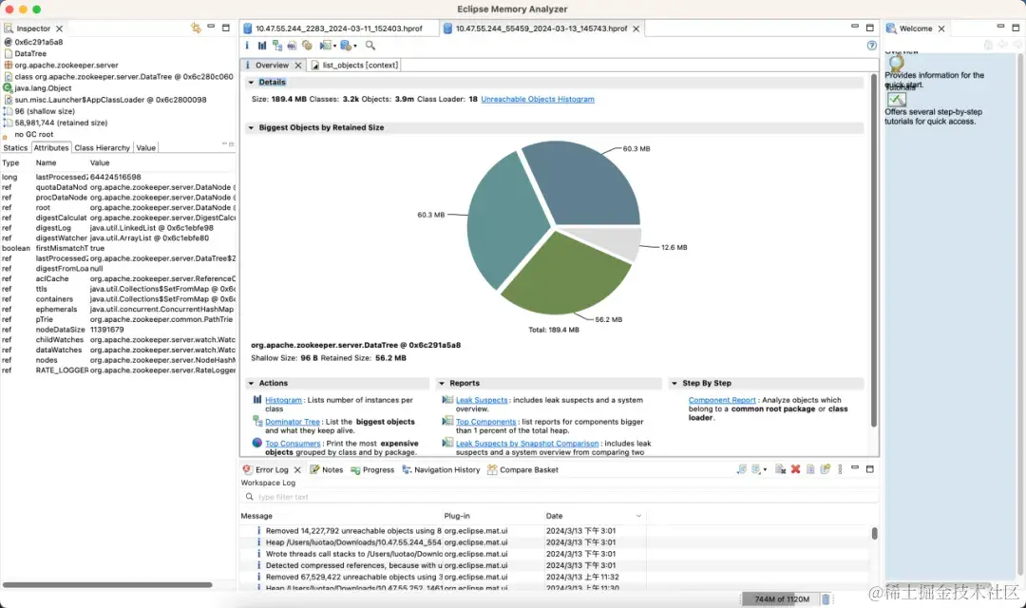Click the open log file icon

point(810,469)
